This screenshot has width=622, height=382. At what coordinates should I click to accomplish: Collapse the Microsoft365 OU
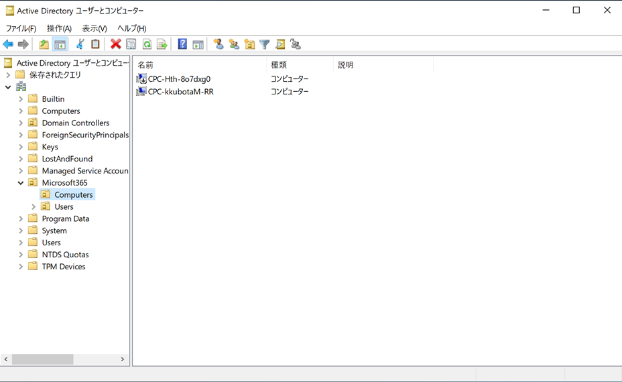click(21, 182)
